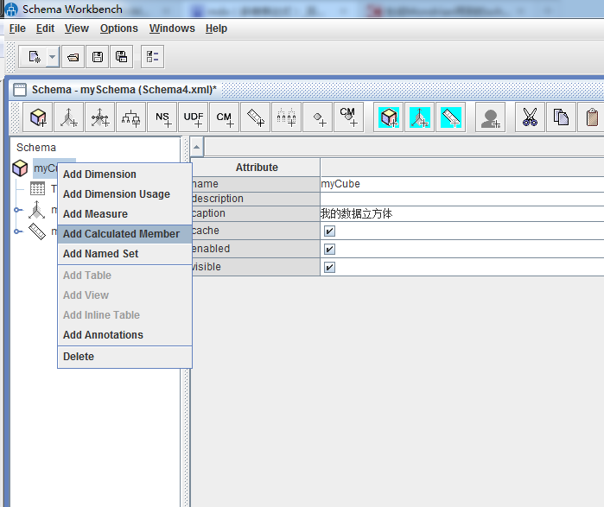Open the Options menu
Screen dimensions: 604x507
point(118,29)
